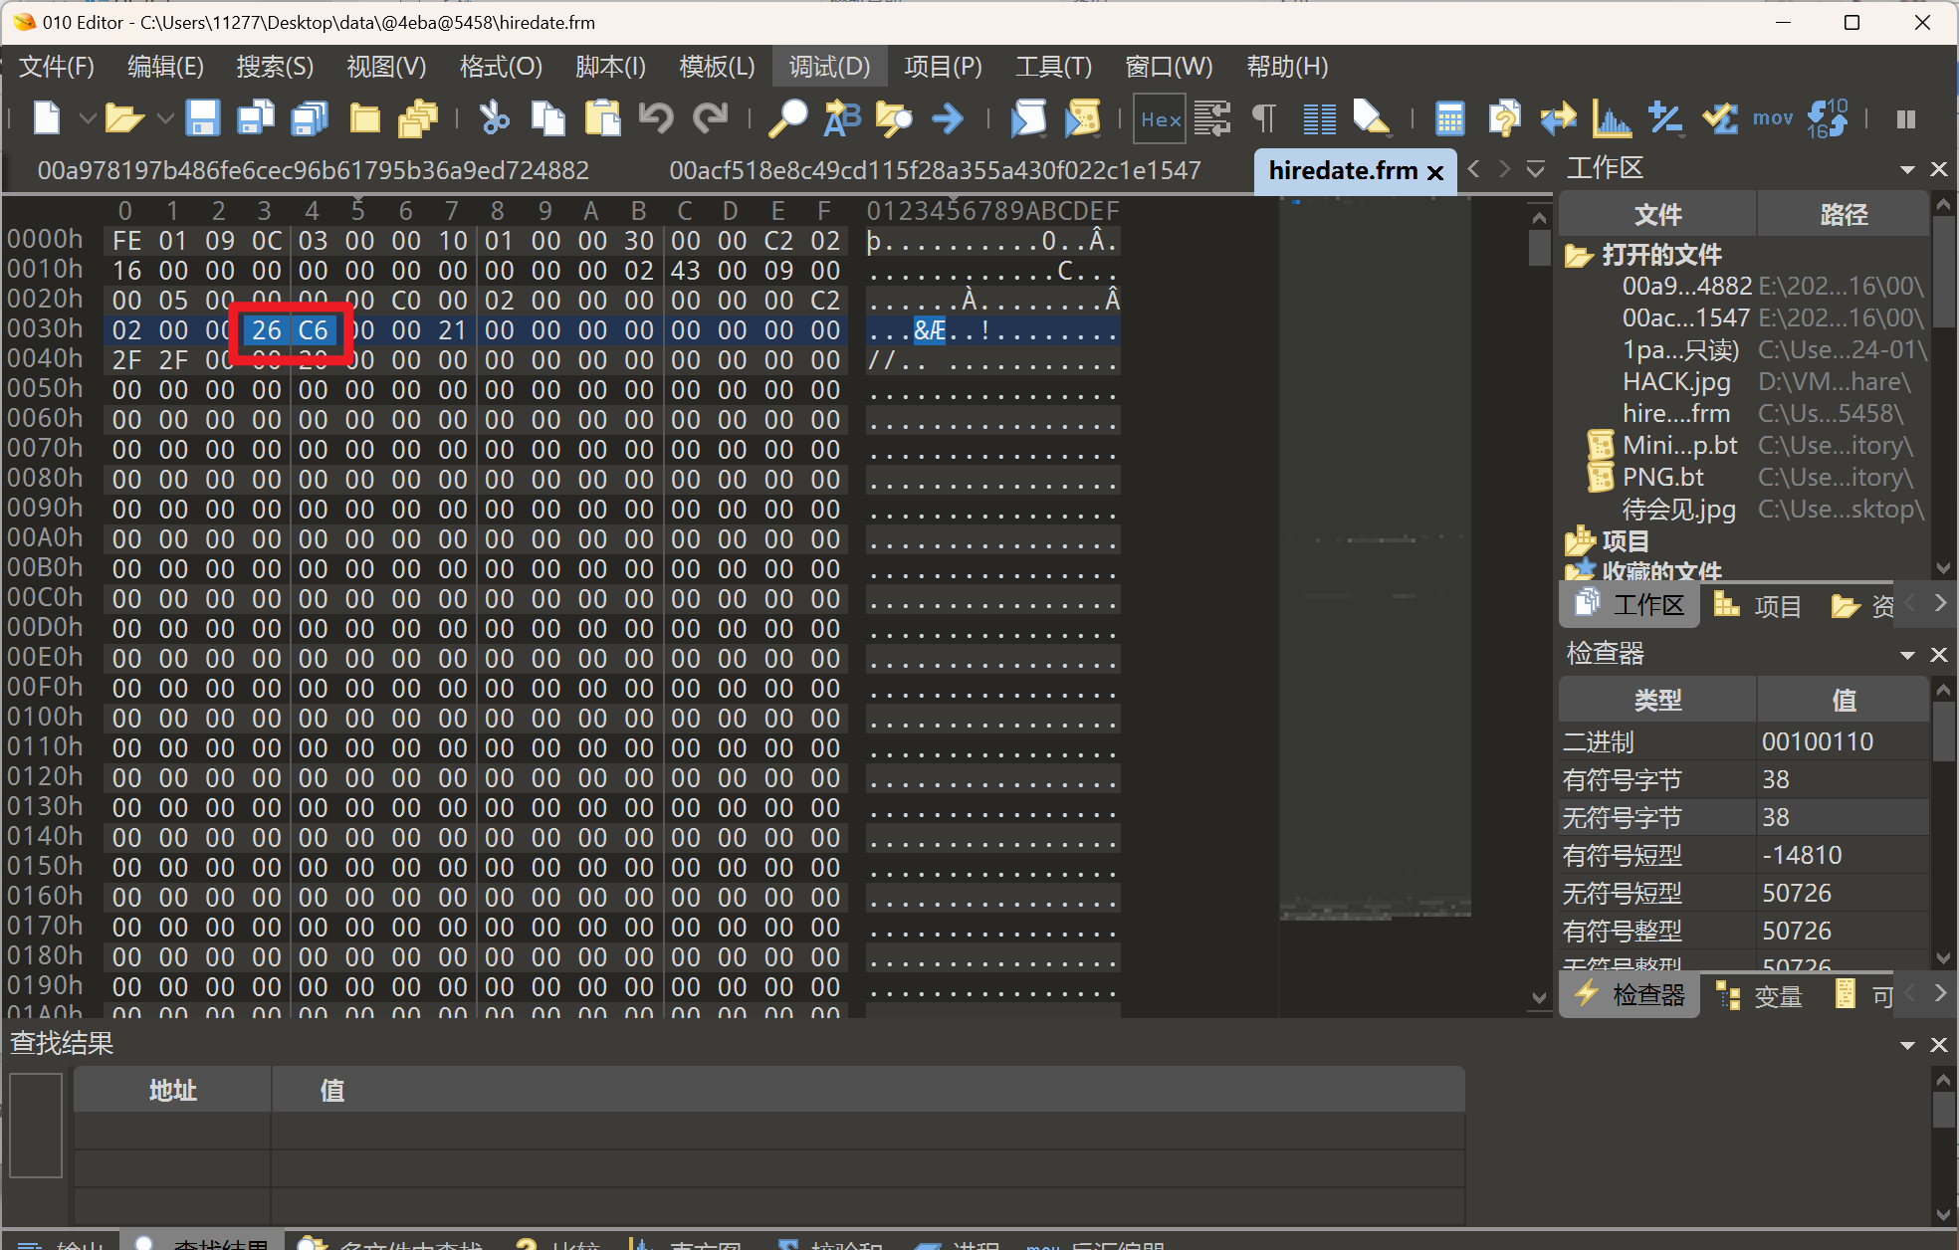Open the 调试(D) menu
Image resolution: width=1959 pixels, height=1250 pixels.
pos(829,67)
